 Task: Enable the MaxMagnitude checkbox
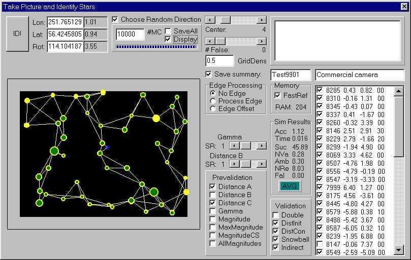click(x=212, y=227)
